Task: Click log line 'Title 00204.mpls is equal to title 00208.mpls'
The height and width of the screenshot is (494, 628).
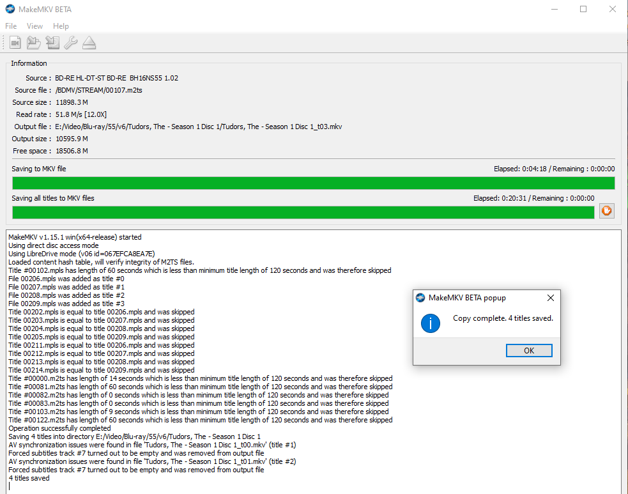Action: [x=102, y=328]
